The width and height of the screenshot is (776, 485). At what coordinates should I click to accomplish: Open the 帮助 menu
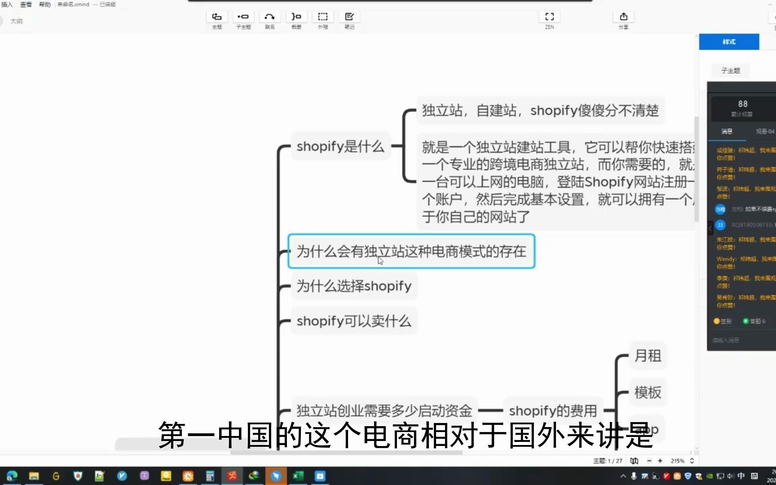(44, 4)
